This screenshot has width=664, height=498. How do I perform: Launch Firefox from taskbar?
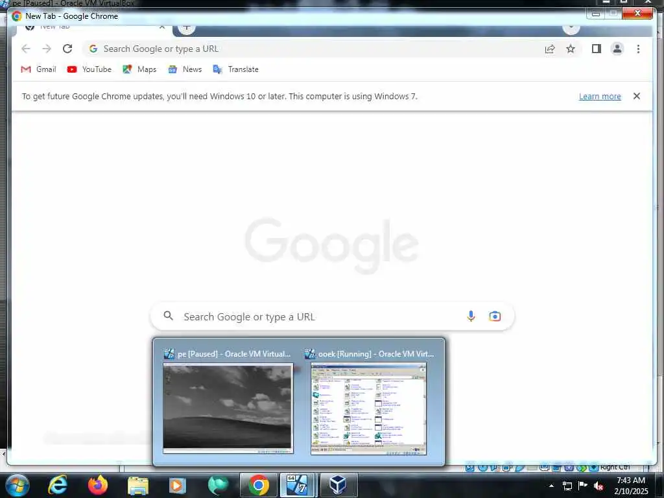point(98,485)
